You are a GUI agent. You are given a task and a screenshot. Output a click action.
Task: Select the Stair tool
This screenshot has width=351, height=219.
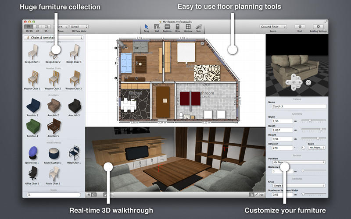[x=198, y=27]
